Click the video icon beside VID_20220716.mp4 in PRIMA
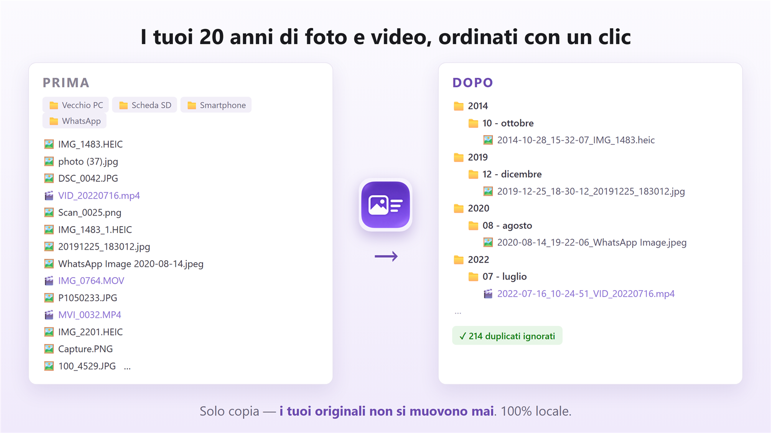 49,195
